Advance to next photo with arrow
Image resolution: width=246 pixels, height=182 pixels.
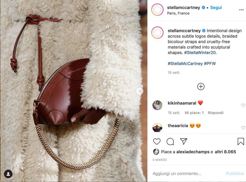[139, 91]
